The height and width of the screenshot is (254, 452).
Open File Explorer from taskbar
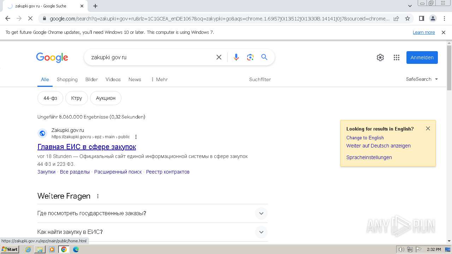(x=40, y=249)
